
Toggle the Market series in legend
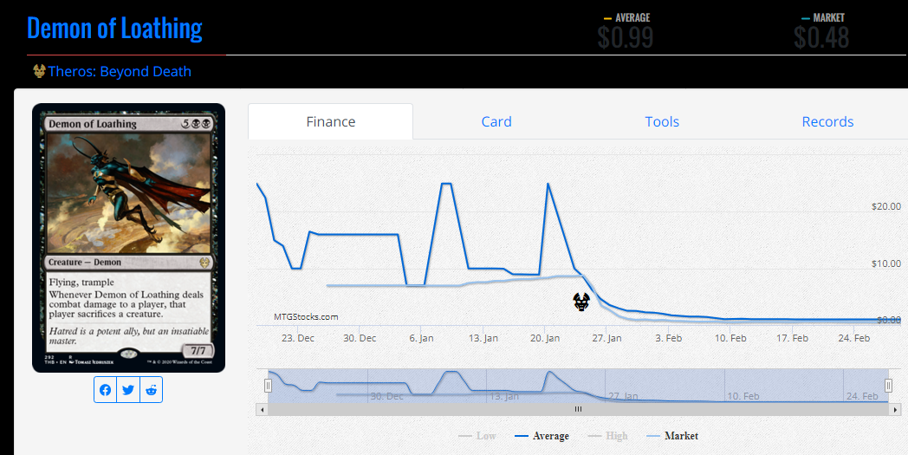(672, 436)
